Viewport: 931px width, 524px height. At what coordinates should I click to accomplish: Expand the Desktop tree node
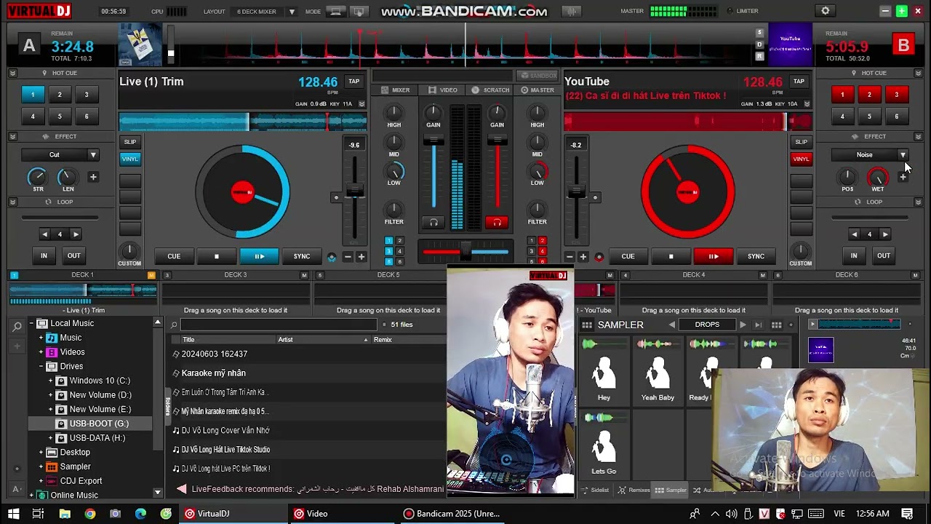click(x=41, y=453)
